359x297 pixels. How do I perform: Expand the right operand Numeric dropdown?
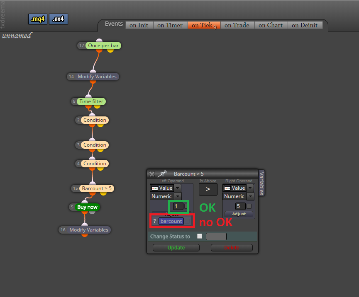pos(251,196)
